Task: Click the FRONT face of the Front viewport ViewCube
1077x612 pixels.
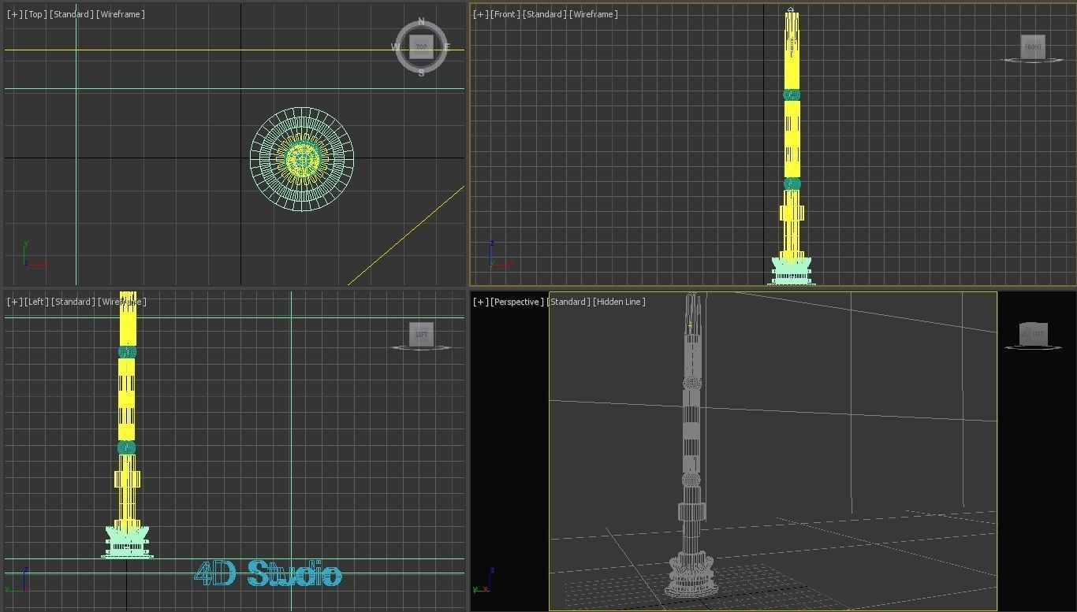Action: [x=1033, y=46]
